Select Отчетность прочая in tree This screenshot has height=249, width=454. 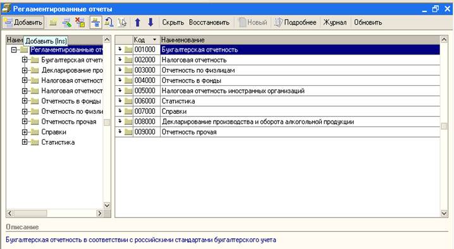point(69,121)
